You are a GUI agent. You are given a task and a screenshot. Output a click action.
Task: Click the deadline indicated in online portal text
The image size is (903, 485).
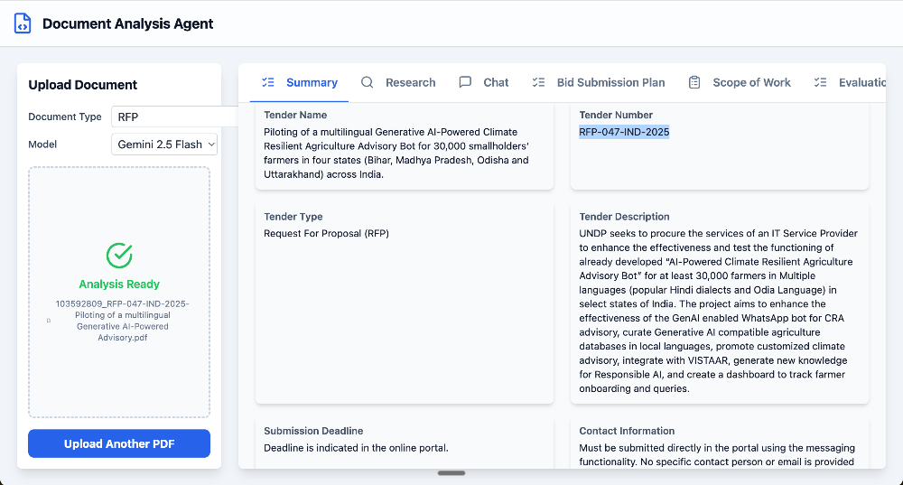point(356,448)
